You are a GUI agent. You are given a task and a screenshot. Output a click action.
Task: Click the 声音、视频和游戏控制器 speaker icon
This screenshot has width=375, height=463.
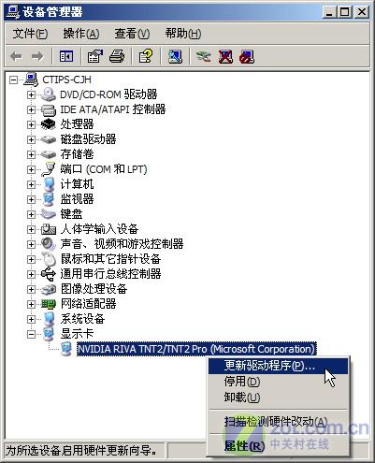click(49, 244)
